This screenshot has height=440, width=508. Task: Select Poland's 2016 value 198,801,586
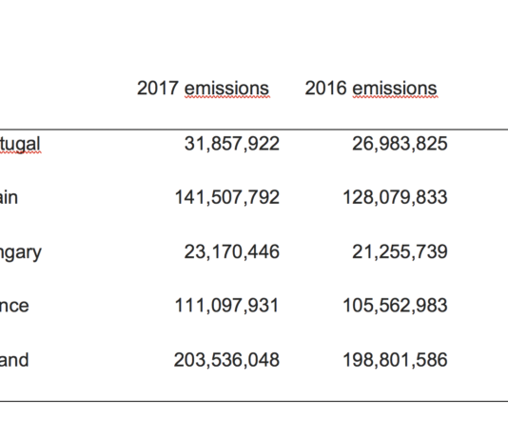tap(395, 360)
